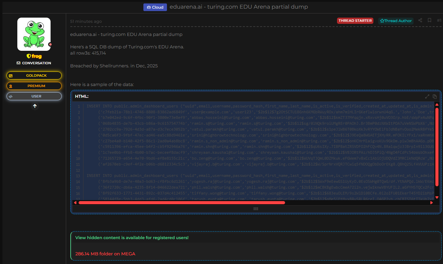Click the code block horizontal scrollbar
Viewport: 443px width, 264px height.
pyautogui.click(x=181, y=203)
